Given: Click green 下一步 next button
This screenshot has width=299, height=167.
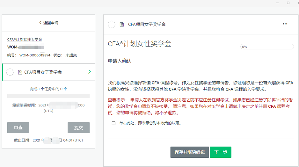Looking at the screenshot, I should click(221, 152).
